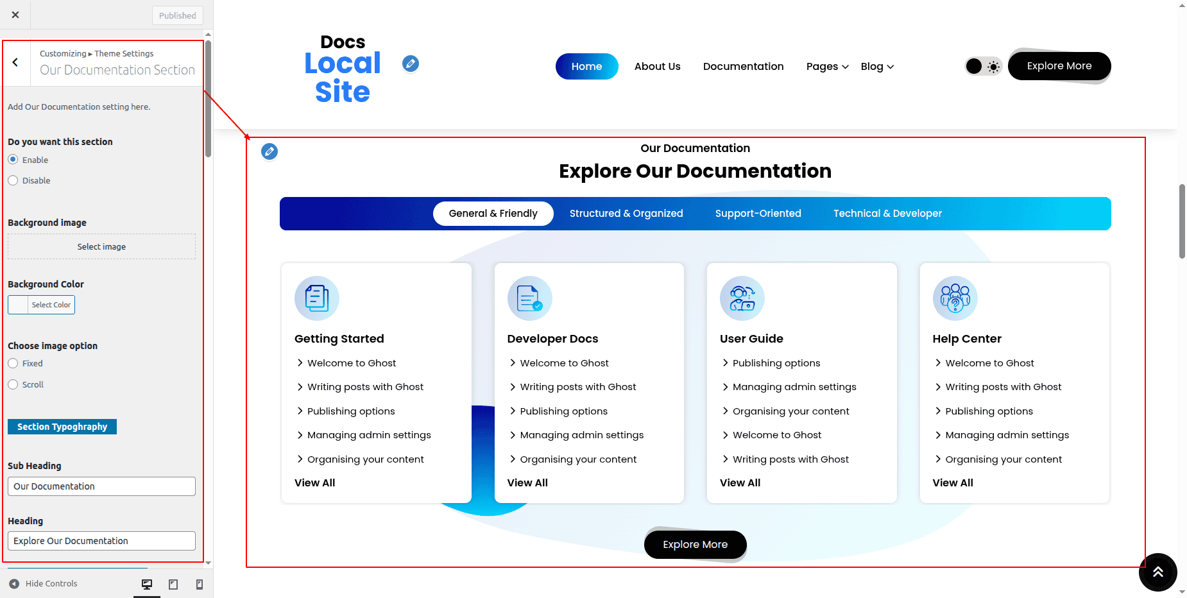Switch to mobile preview device icon
Image resolution: width=1187 pixels, height=598 pixels.
coord(200,584)
